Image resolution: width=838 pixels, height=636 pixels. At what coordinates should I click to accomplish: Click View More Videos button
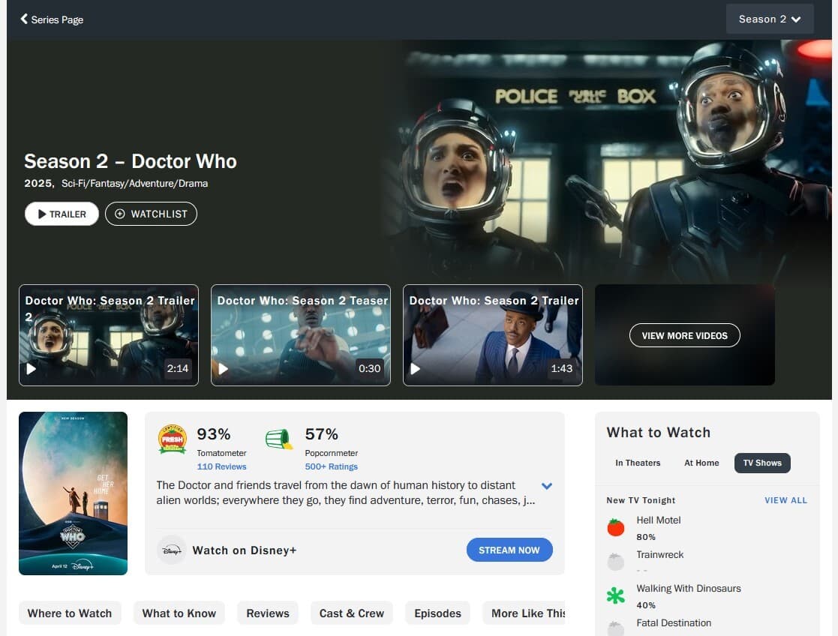[685, 335]
